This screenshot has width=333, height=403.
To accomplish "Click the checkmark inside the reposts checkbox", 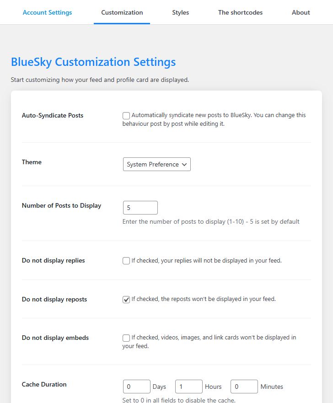I will pyautogui.click(x=126, y=299).
